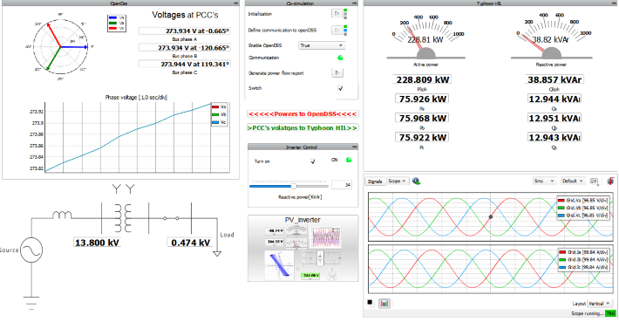Toggle the scope bar-chart view icon

tap(384, 304)
